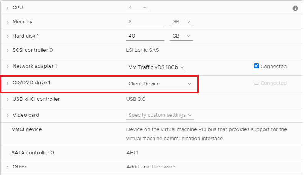Expand the CPU settings row

(7, 8)
